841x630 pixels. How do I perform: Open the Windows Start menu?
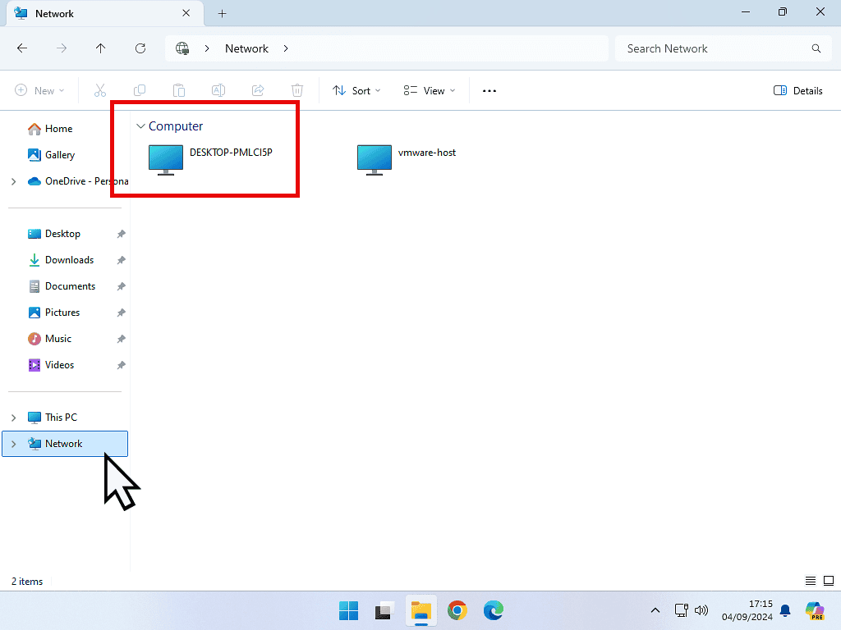(348, 610)
